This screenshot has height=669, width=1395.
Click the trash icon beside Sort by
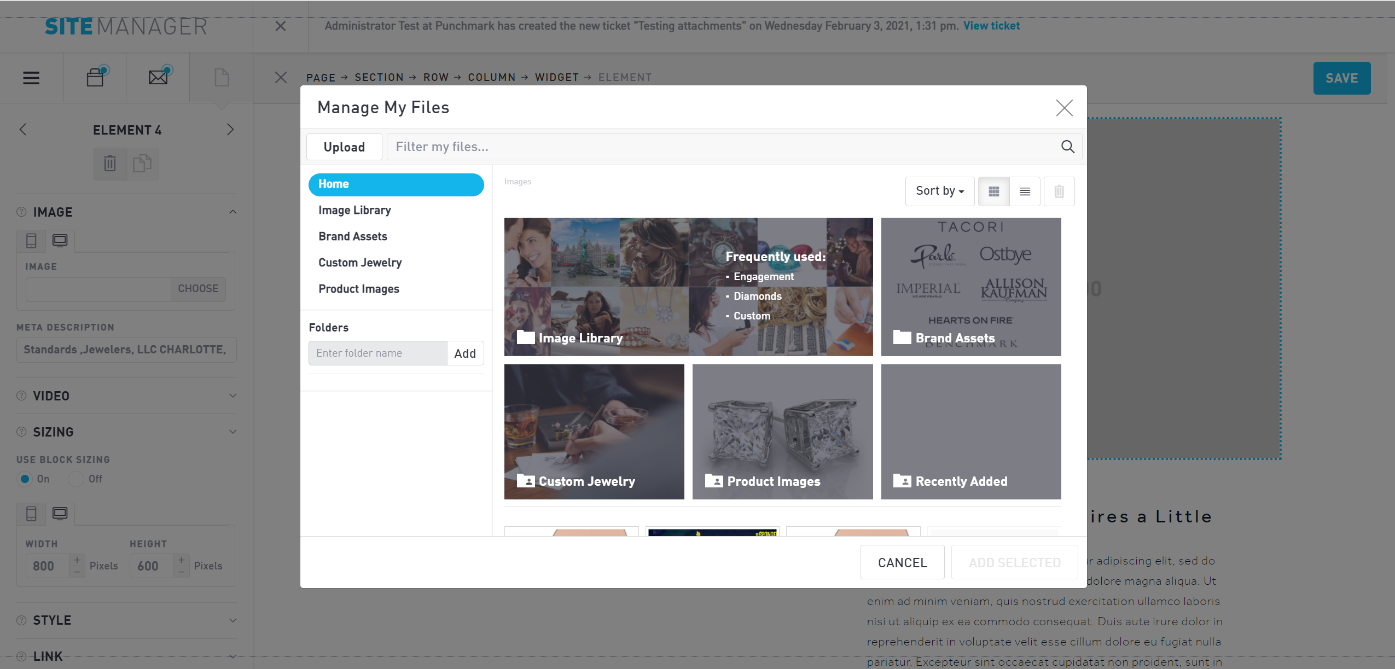pos(1059,191)
